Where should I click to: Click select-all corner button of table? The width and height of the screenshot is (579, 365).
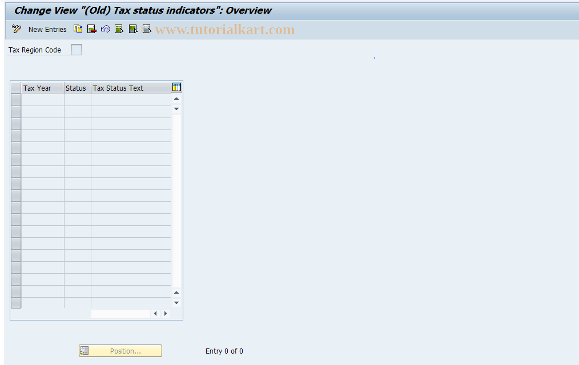coord(16,88)
